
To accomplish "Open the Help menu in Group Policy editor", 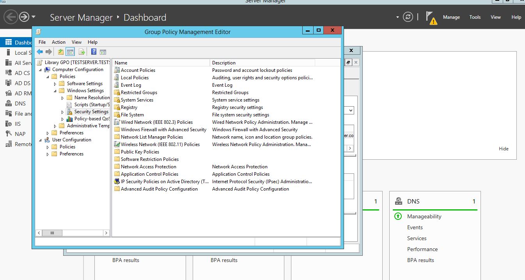I will point(92,42).
